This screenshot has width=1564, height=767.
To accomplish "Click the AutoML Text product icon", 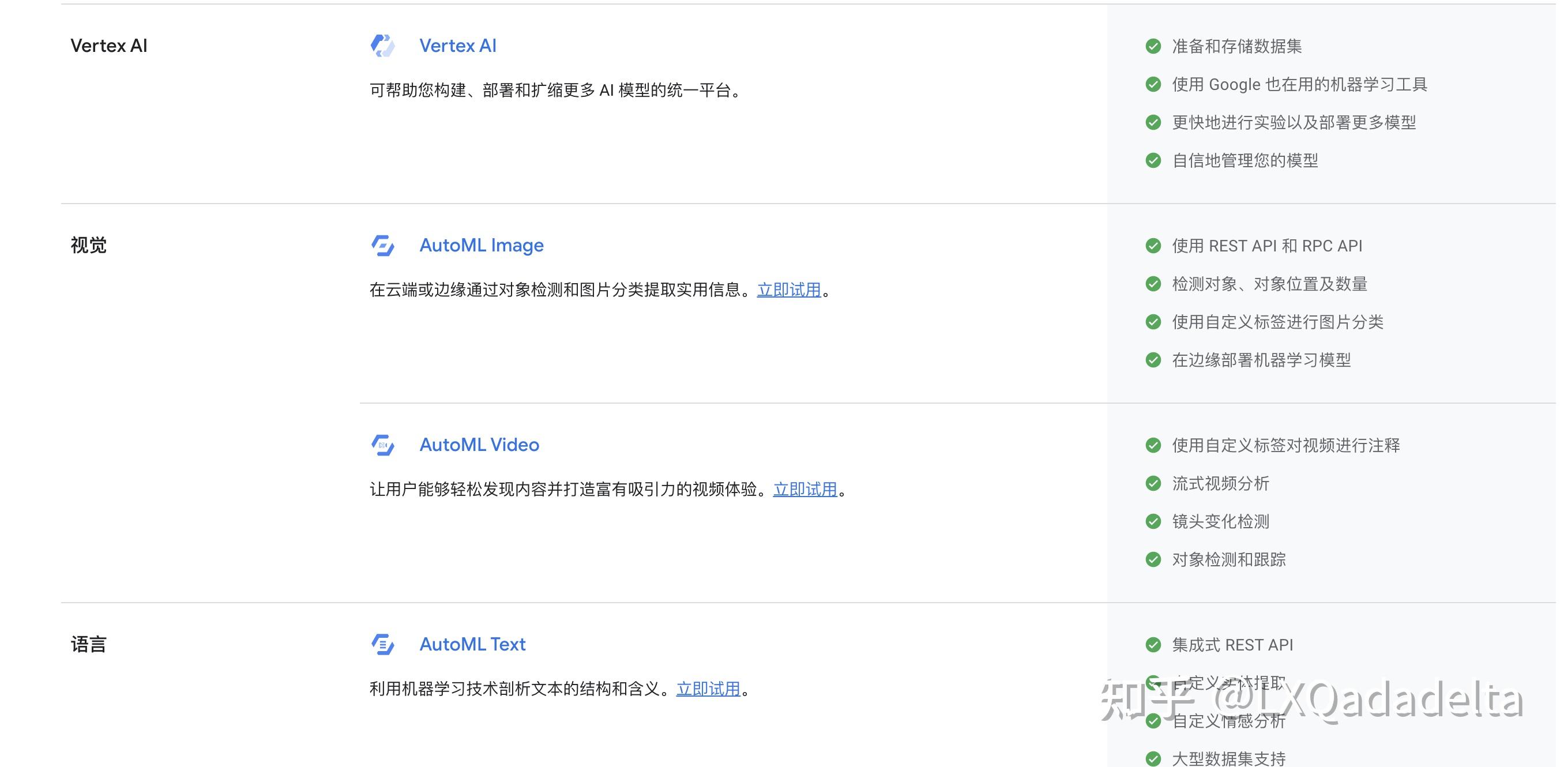I will pos(382,644).
